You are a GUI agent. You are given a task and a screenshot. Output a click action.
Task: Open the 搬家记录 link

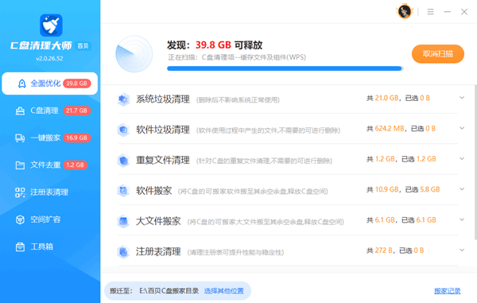click(447, 291)
